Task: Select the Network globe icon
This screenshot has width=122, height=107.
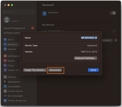Action: click(x=5, y=49)
